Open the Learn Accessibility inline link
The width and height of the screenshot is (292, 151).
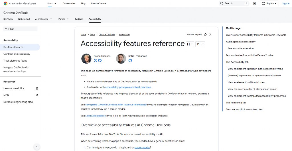click(x=96, y=116)
